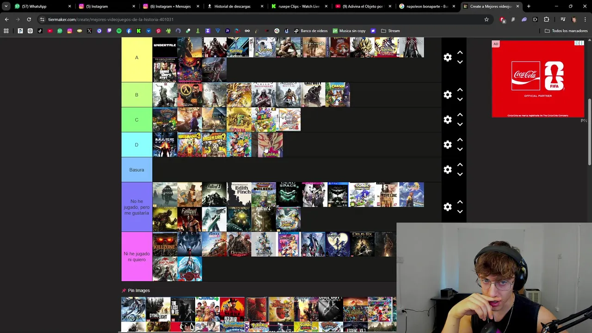592x333 pixels.
Task: Select the Mass Effect cover in tier D
Action: [x=165, y=145]
